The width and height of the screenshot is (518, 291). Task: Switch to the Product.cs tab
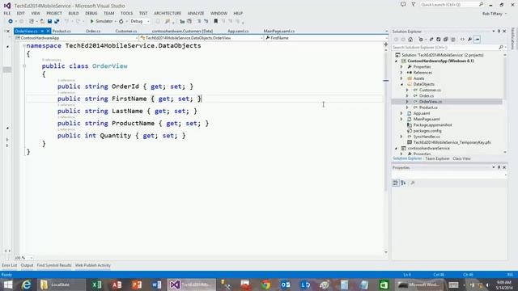click(62, 31)
